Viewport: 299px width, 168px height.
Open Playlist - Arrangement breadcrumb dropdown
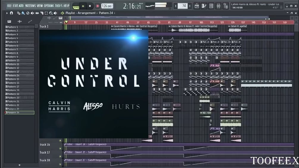80,13
